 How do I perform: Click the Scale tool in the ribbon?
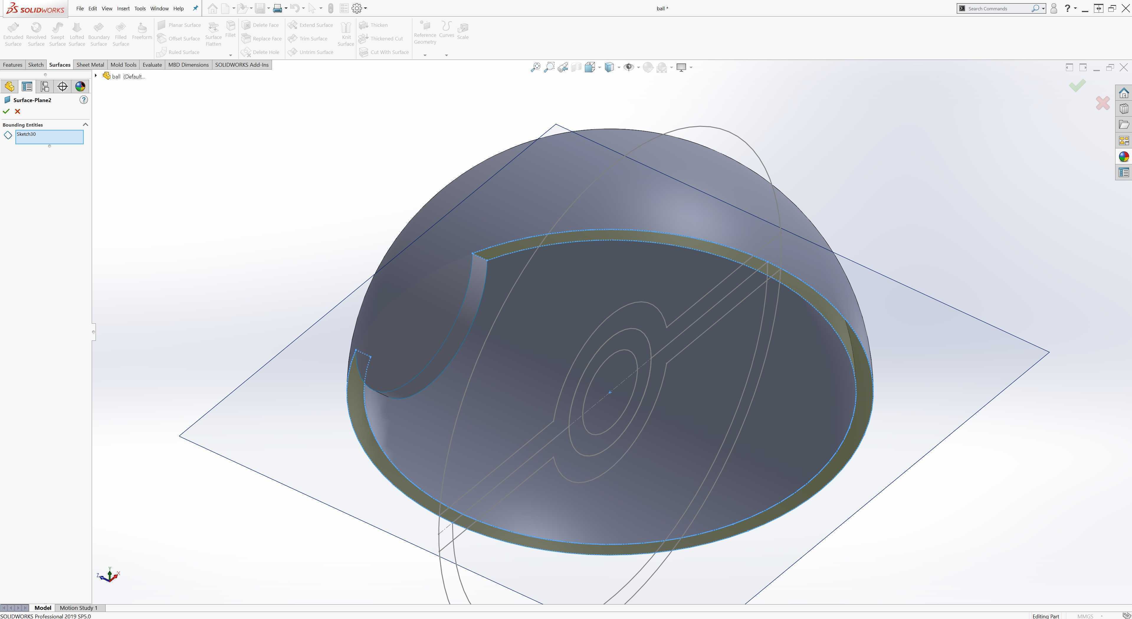[x=463, y=31]
